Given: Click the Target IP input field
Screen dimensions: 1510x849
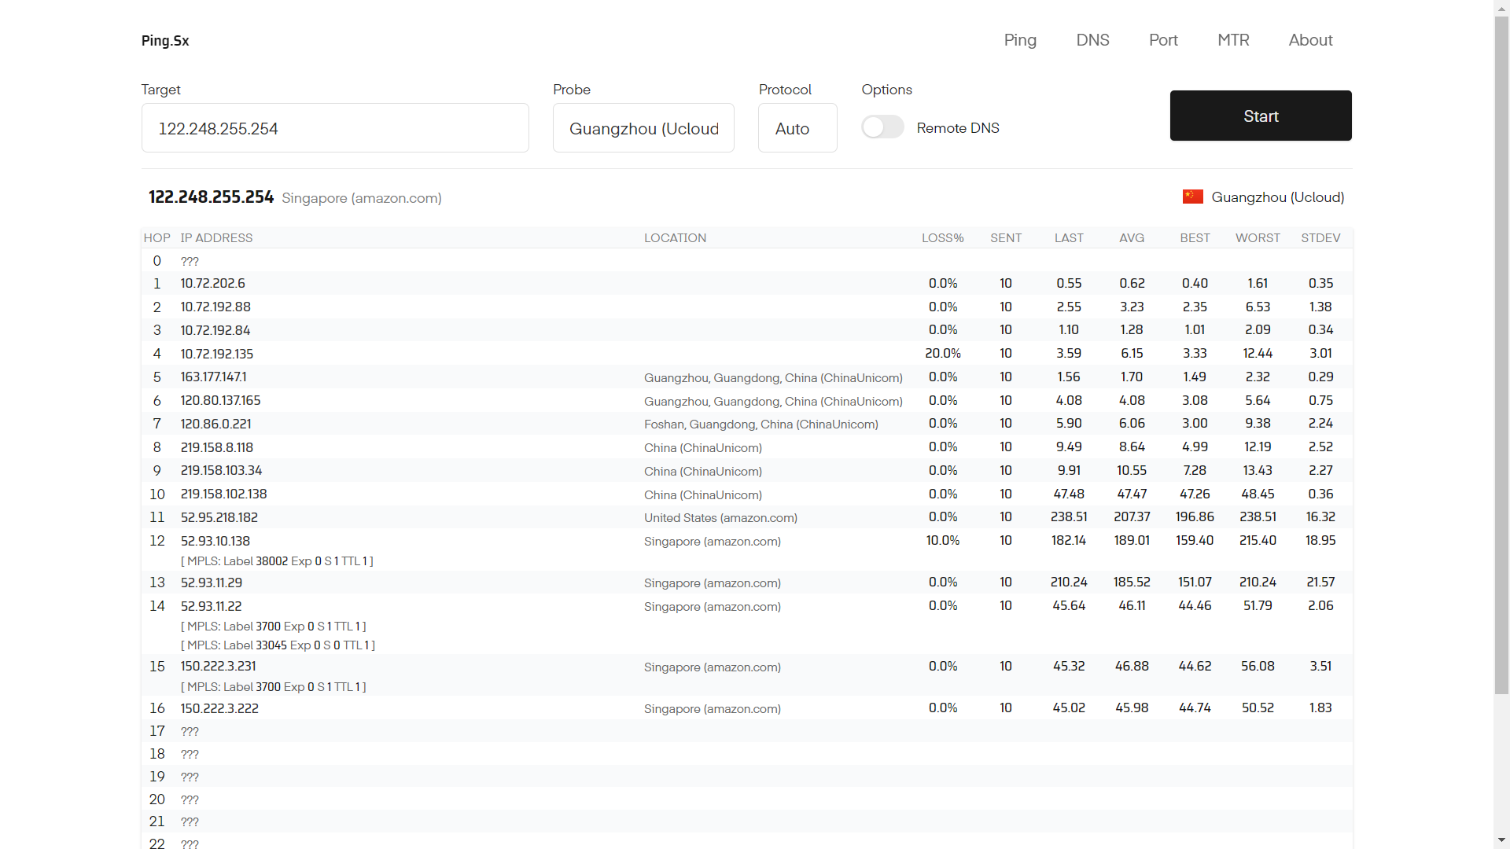Looking at the screenshot, I should point(335,128).
